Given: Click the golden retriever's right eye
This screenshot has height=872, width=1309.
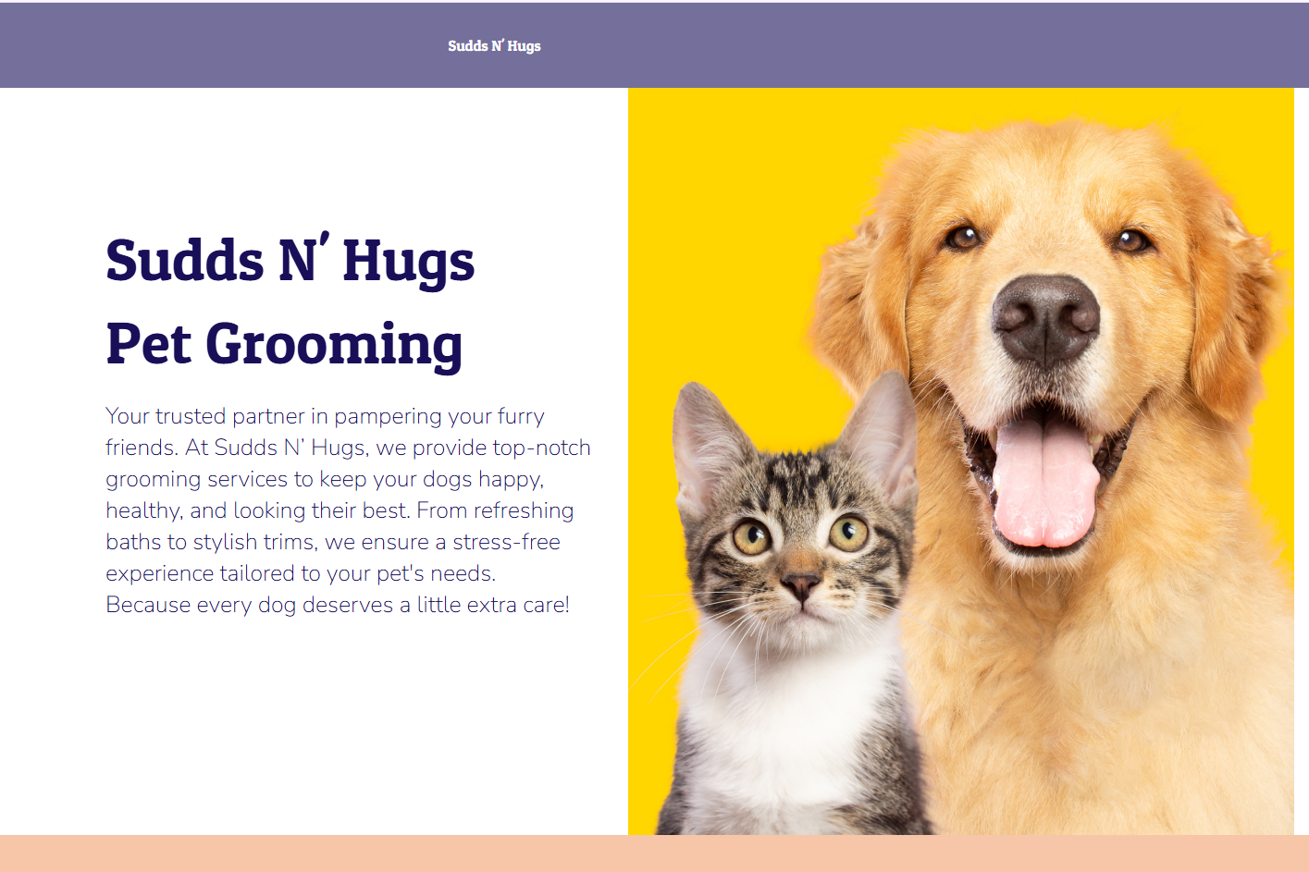Looking at the screenshot, I should 962,237.
